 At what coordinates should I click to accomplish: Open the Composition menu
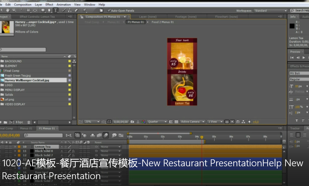[x=23, y=5]
